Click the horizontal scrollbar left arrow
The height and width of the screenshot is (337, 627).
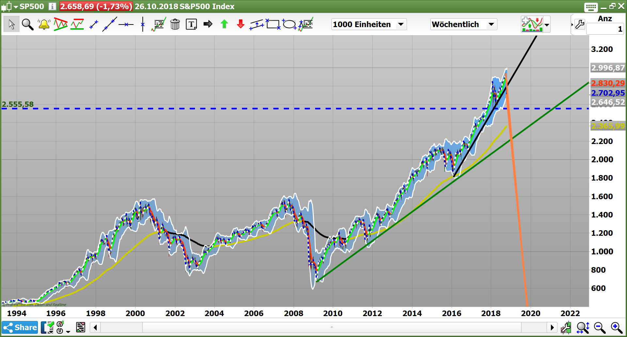(x=95, y=327)
